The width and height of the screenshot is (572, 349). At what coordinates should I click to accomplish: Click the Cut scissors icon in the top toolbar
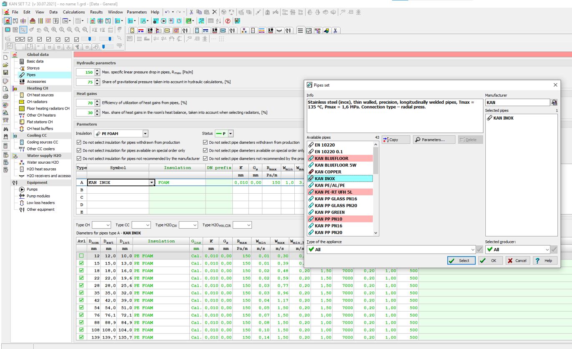click(x=191, y=12)
